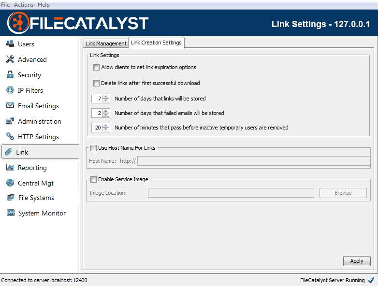Open HTTP Settings label
378x286 pixels.
click(x=38, y=137)
